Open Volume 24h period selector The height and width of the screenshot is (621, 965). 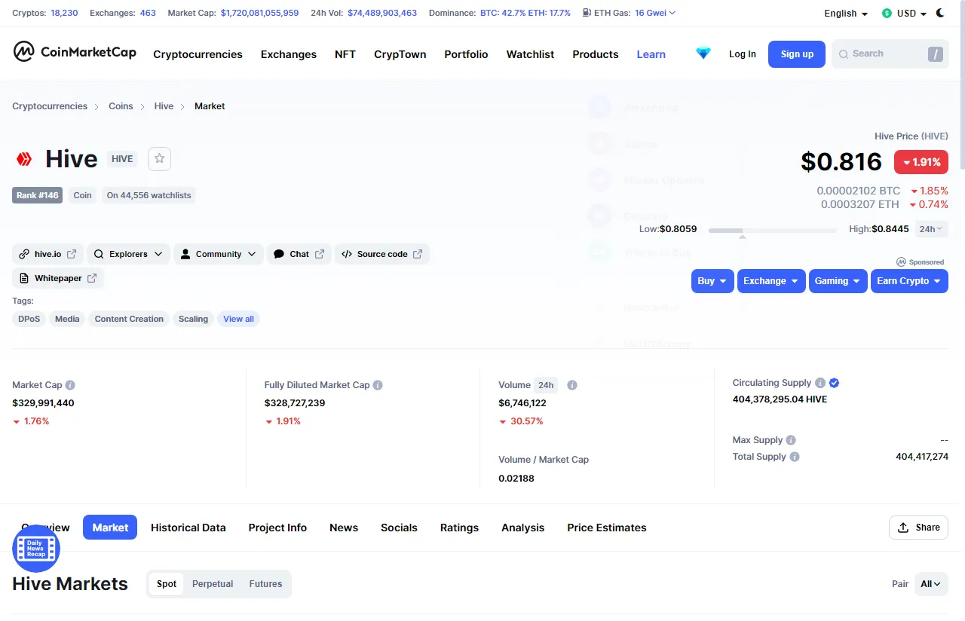pos(547,385)
